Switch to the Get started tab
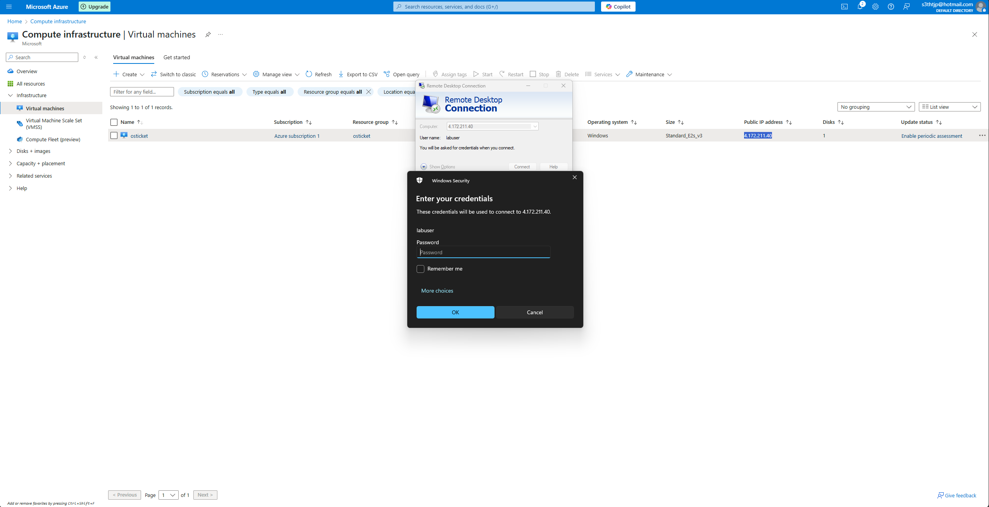This screenshot has width=989, height=507. (x=177, y=57)
